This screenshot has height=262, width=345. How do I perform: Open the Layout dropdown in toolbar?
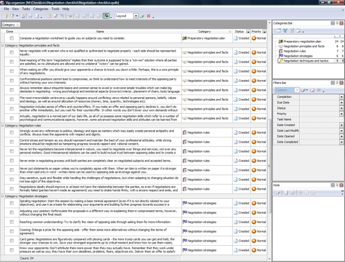coord(136,16)
